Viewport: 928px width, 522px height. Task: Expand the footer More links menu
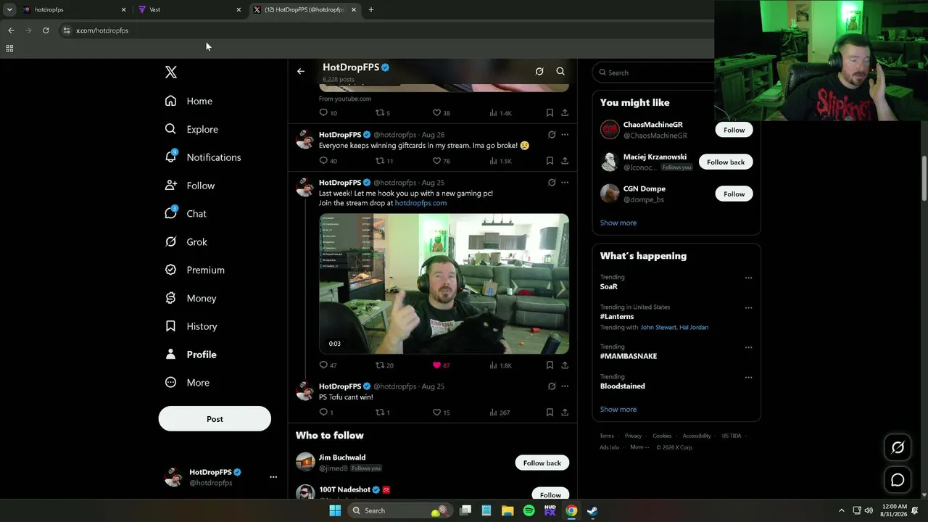click(639, 447)
